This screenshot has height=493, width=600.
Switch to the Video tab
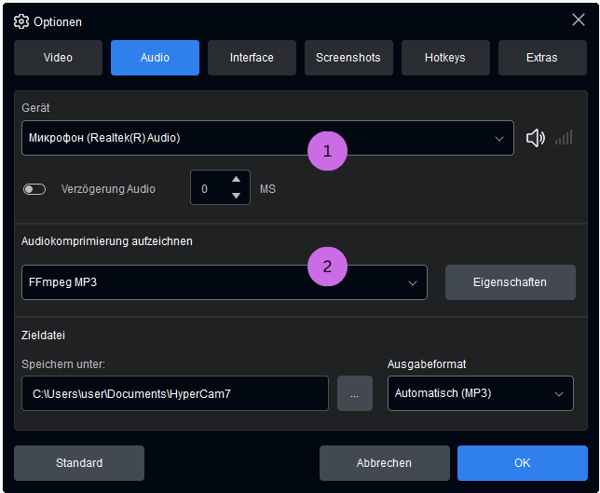pyautogui.click(x=58, y=58)
